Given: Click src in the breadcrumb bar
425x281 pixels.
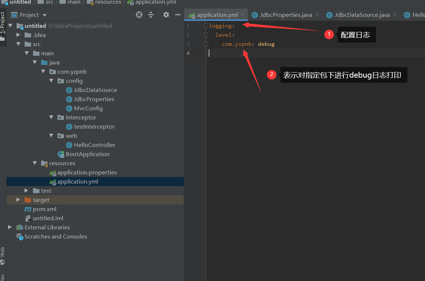Looking at the screenshot, I should (x=49, y=2).
